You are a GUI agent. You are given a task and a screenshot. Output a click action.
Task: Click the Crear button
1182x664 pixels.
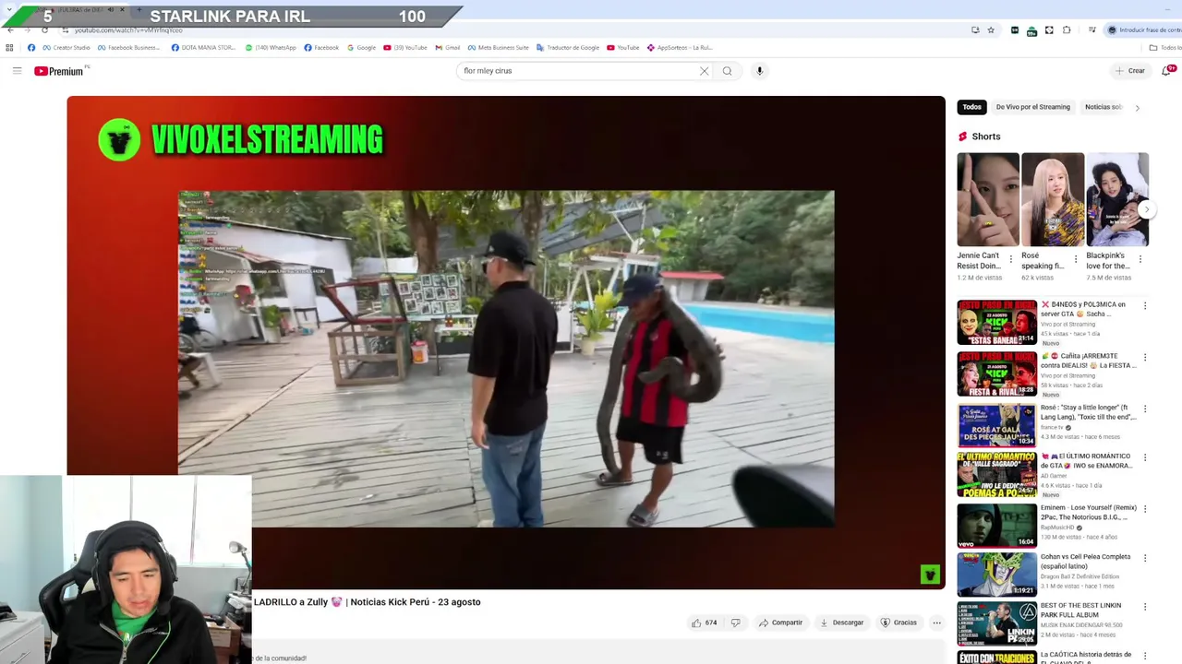(1130, 71)
